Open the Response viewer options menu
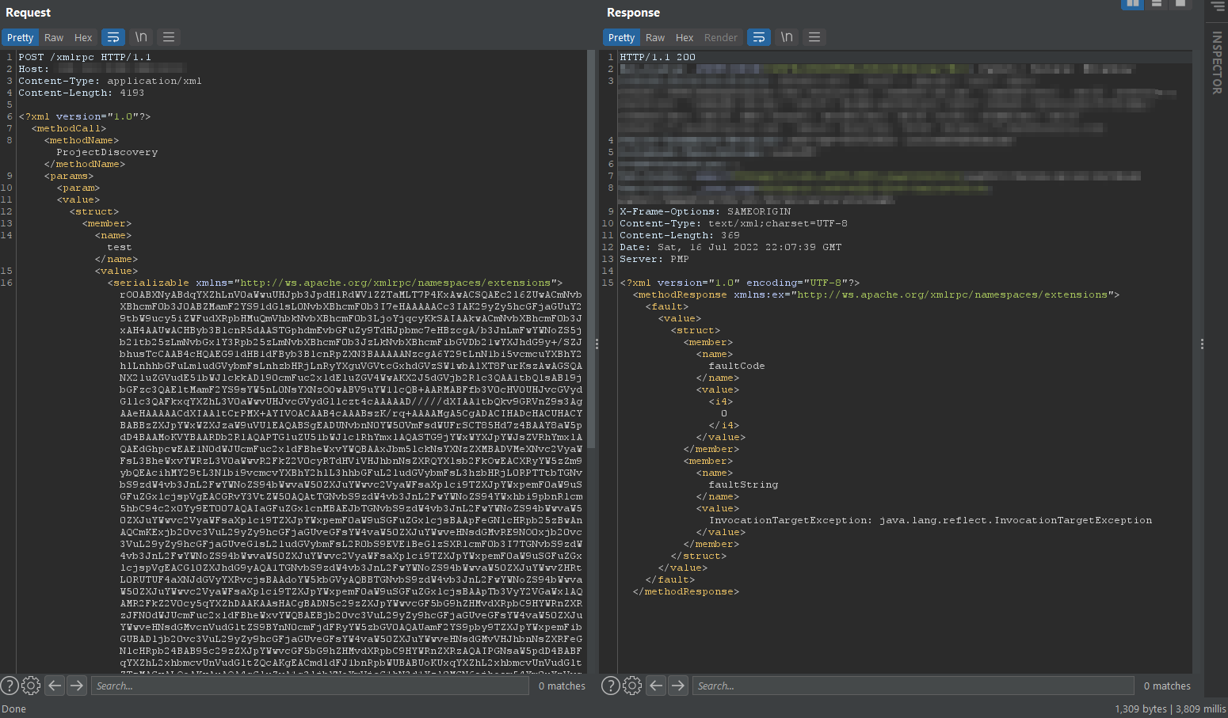Image resolution: width=1228 pixels, height=718 pixels. click(x=814, y=37)
